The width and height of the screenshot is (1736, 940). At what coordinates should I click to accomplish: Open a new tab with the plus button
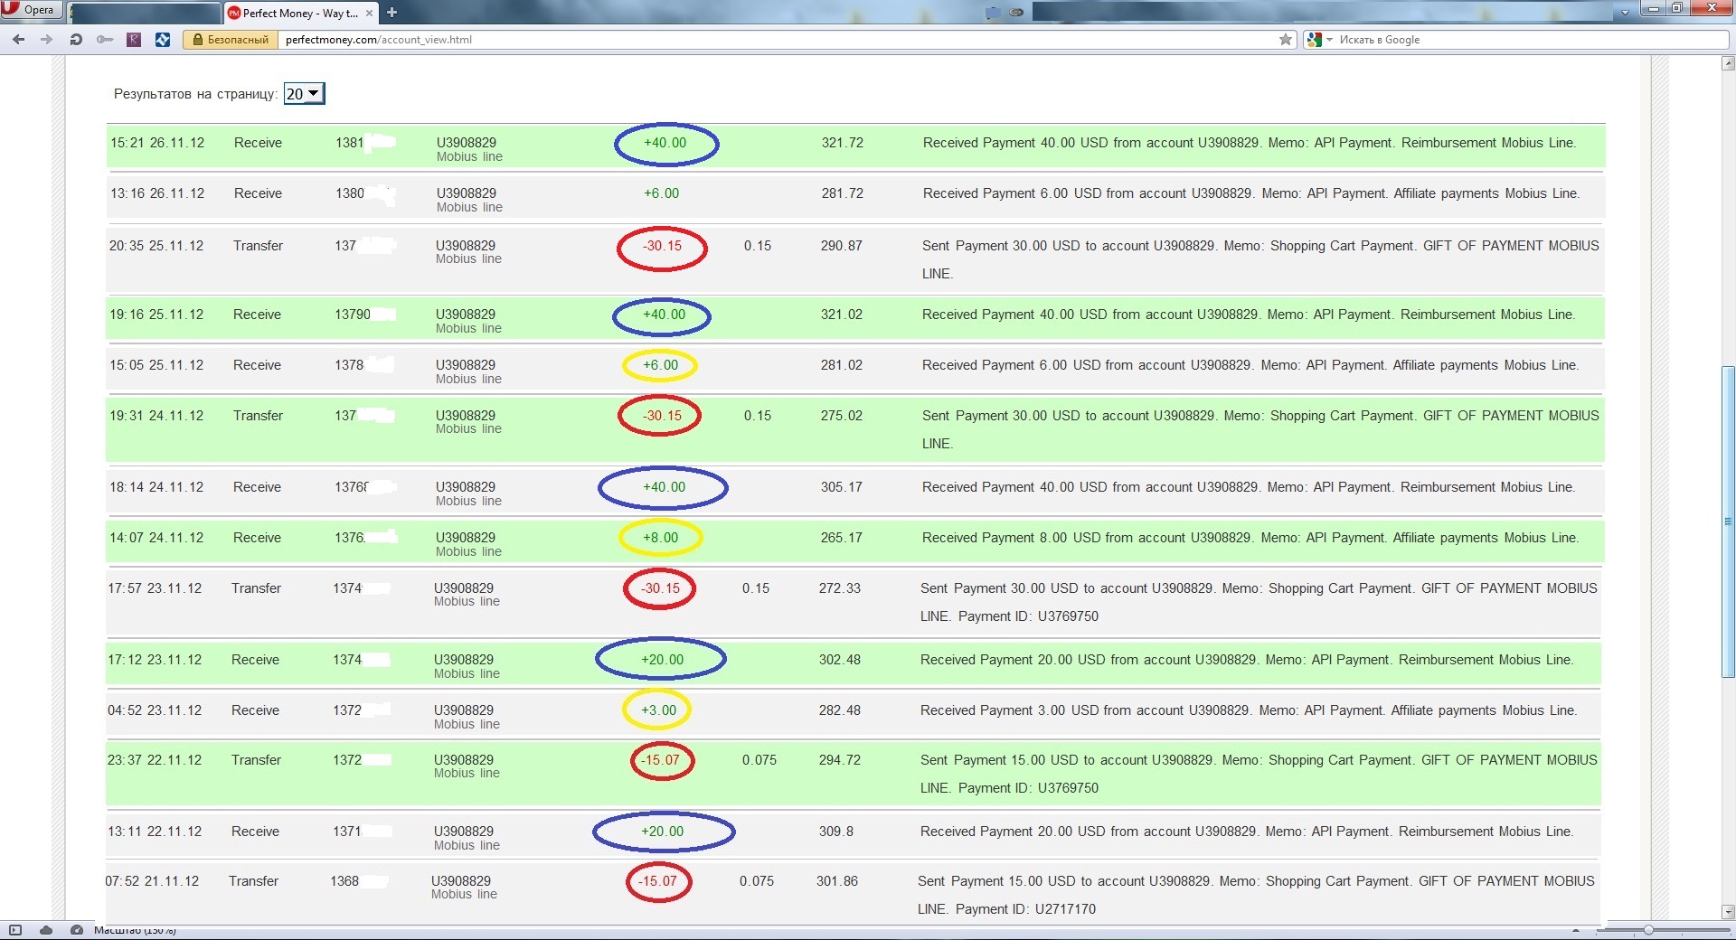392,13
